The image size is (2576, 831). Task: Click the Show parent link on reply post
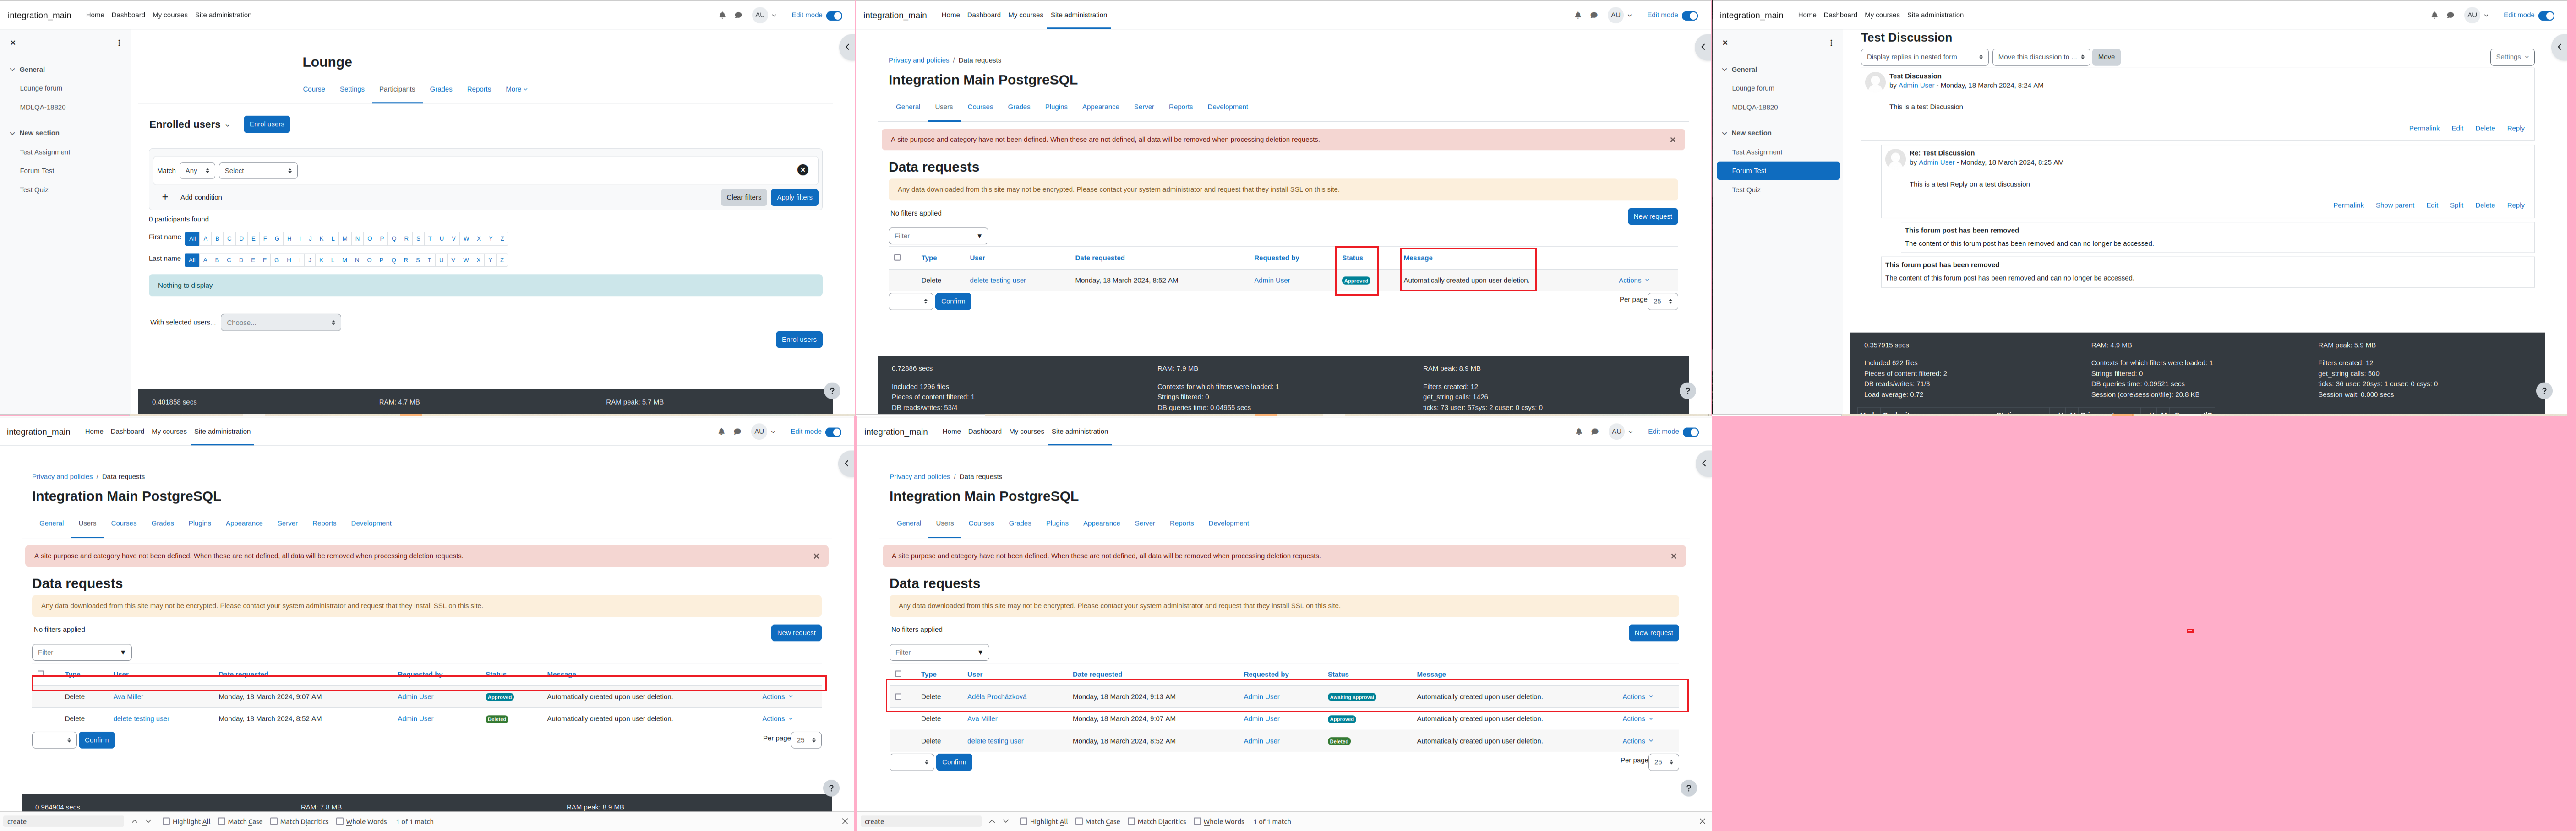2395,206
